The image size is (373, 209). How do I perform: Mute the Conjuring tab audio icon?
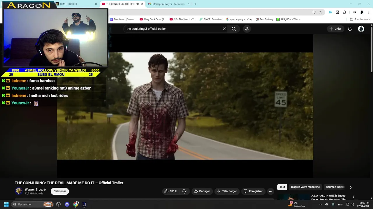138,4
